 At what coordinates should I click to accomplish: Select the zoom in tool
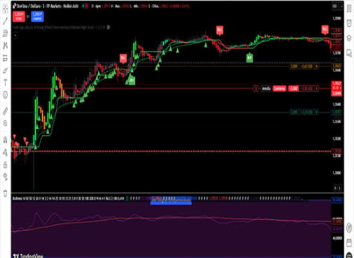click(5, 123)
